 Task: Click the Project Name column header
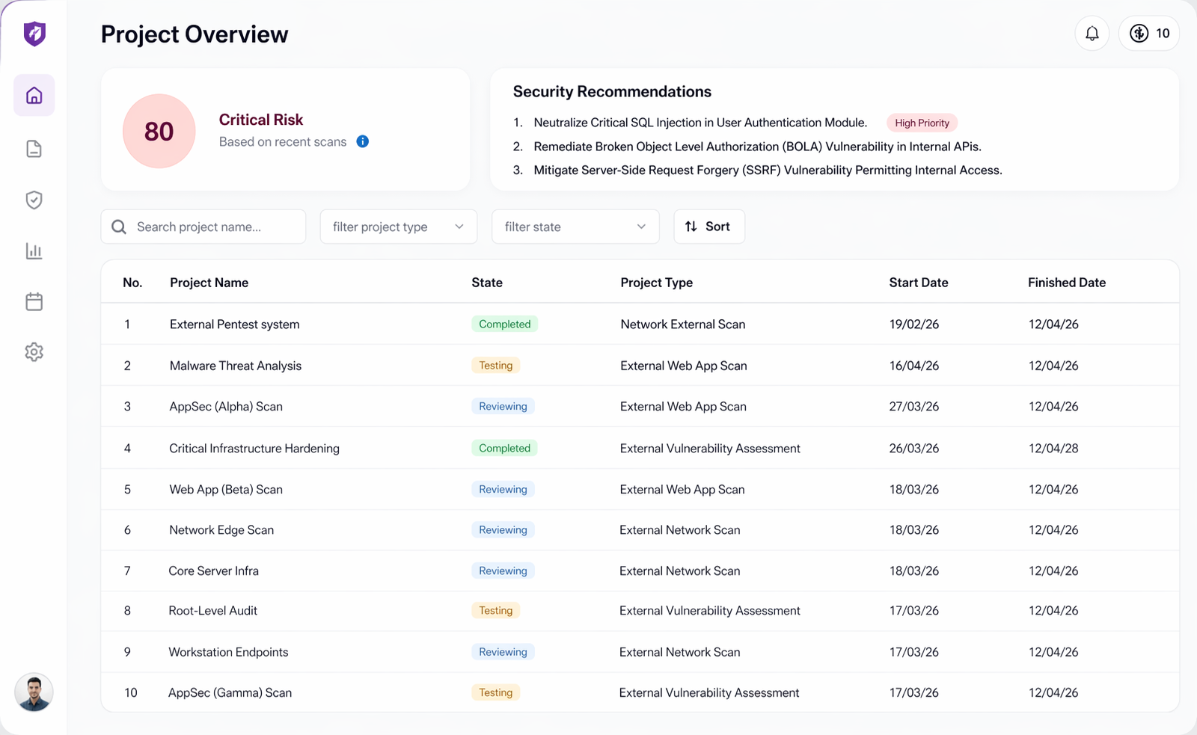[x=209, y=283]
